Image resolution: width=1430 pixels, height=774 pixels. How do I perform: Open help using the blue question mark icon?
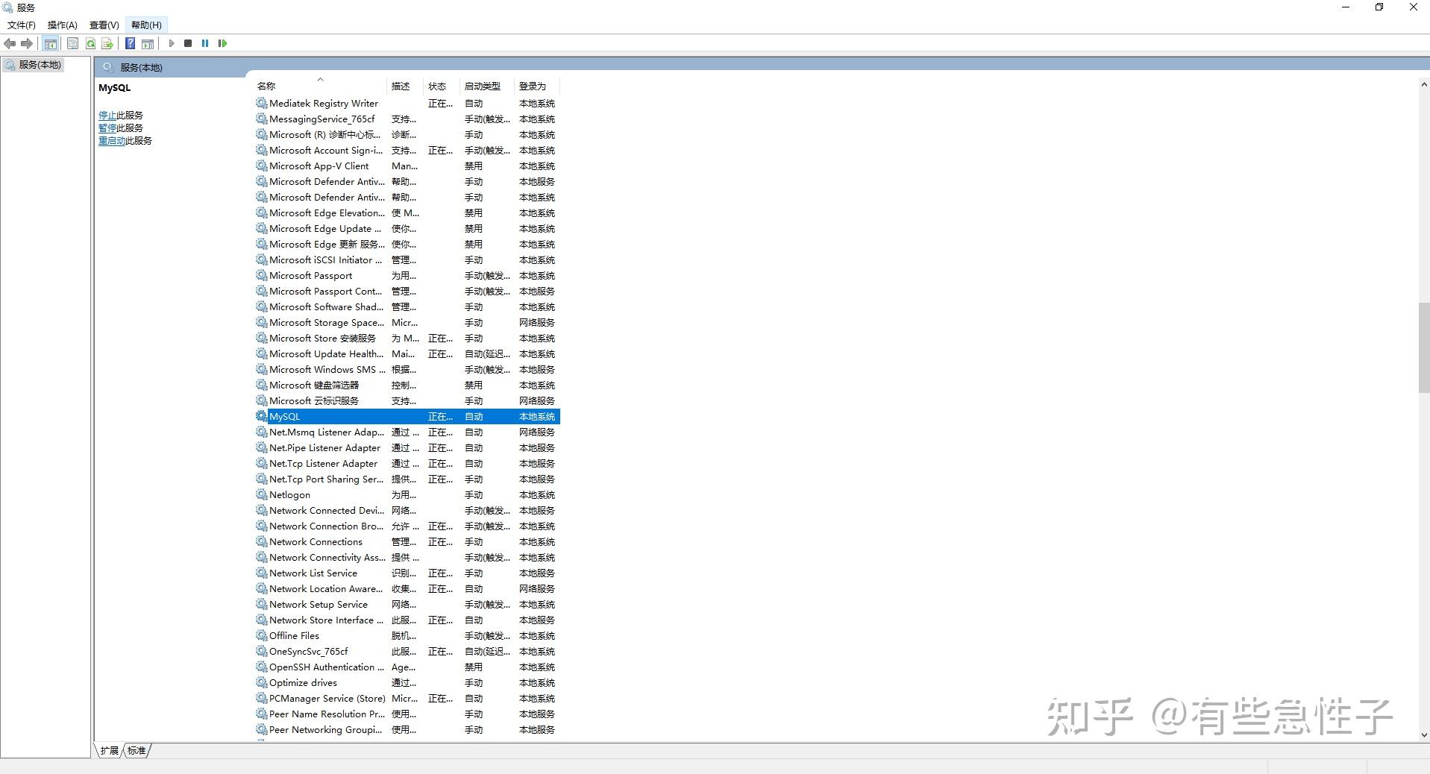coord(130,43)
